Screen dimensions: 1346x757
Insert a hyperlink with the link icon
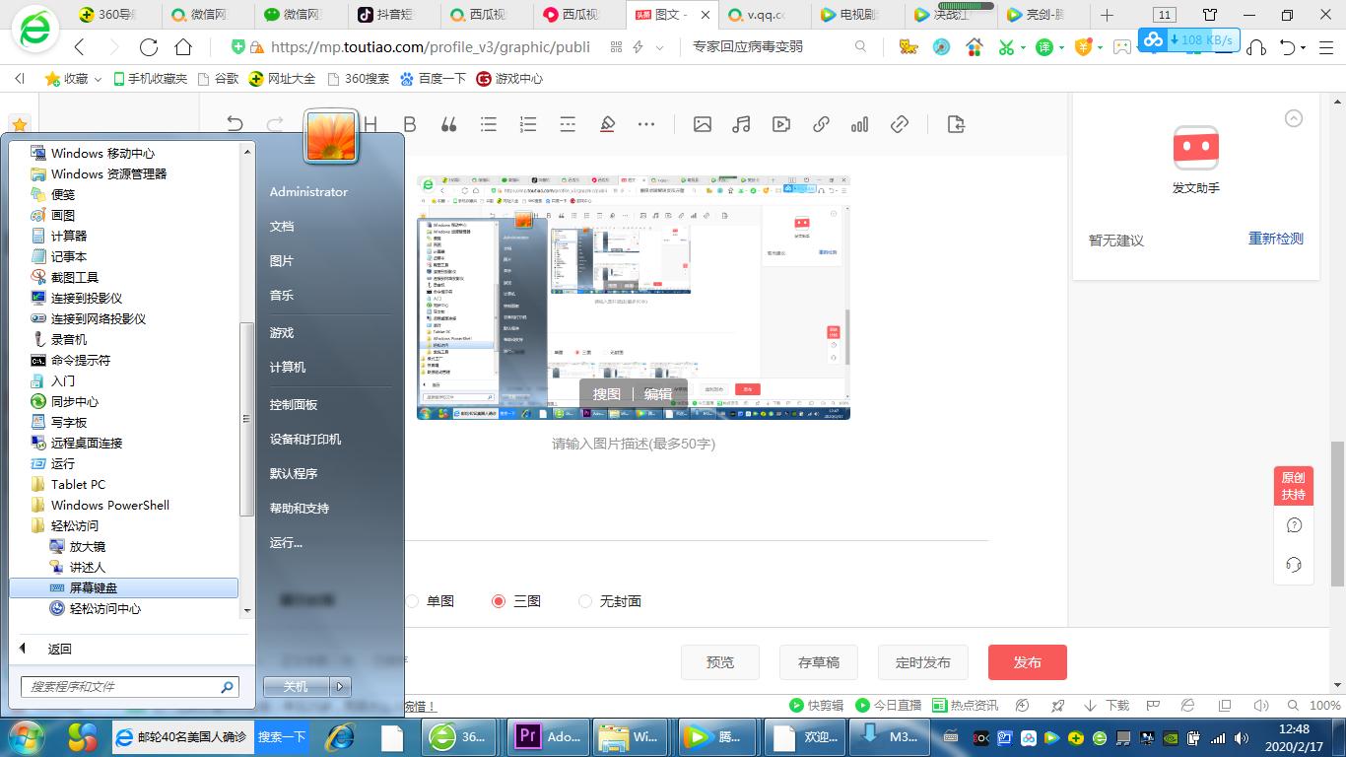820,123
